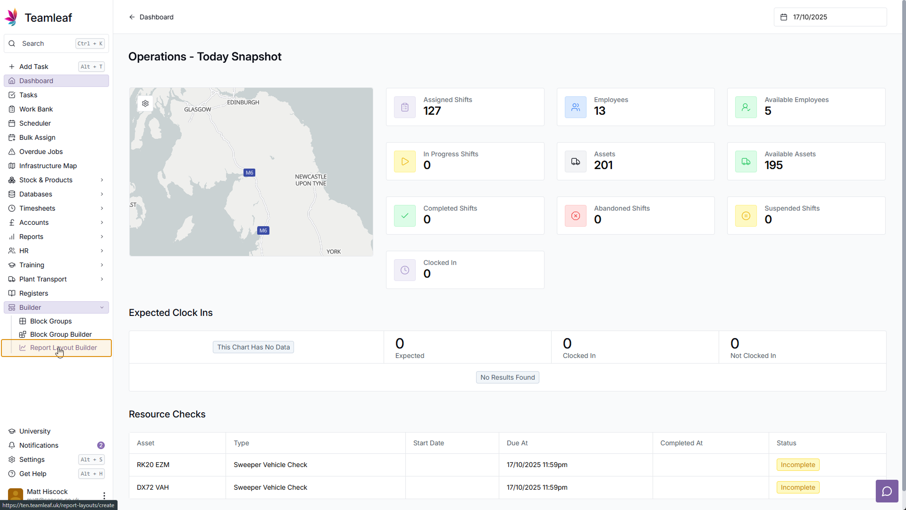Click the back arrow beside Dashboard

point(132,17)
